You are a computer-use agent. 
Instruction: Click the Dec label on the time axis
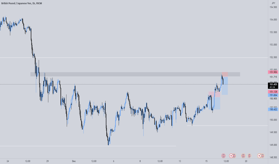coord(74,161)
